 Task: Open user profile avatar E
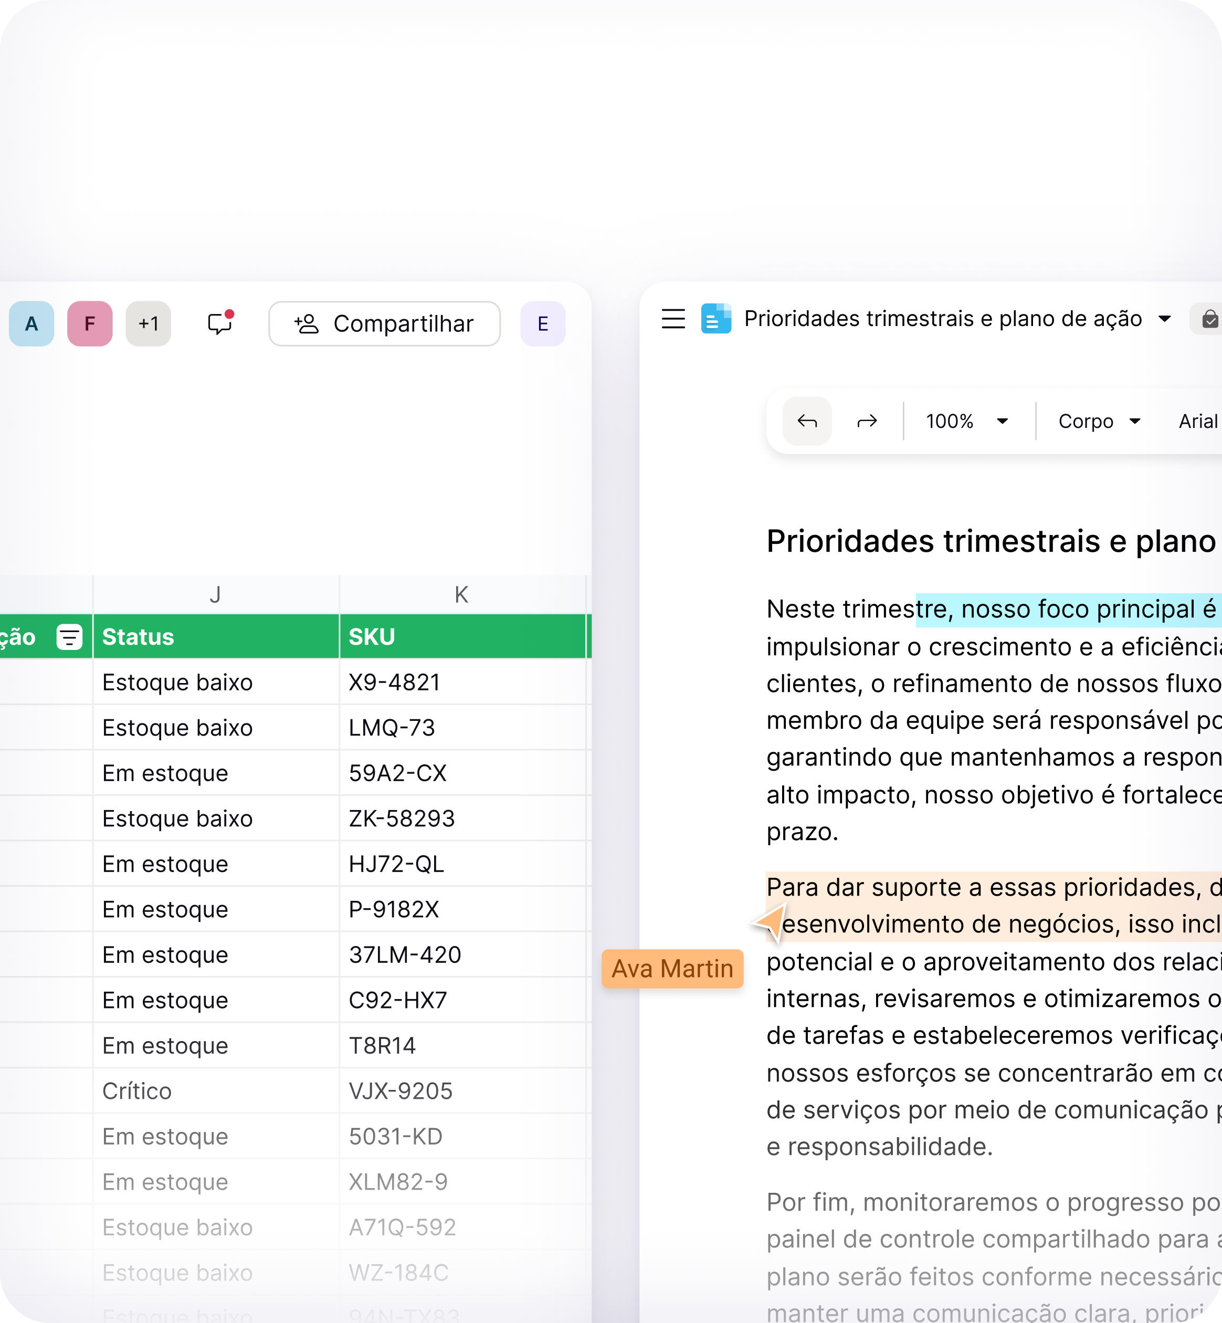coord(542,323)
